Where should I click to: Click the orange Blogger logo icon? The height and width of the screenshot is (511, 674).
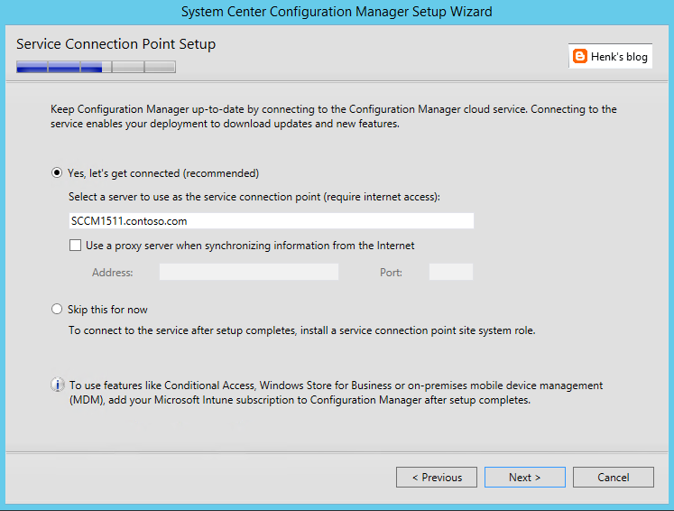580,56
